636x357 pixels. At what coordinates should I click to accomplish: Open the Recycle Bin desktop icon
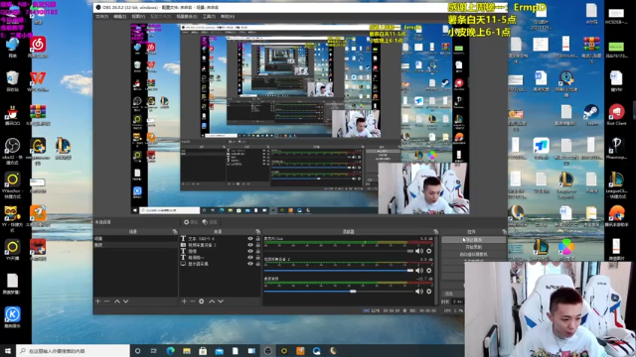tap(13, 81)
